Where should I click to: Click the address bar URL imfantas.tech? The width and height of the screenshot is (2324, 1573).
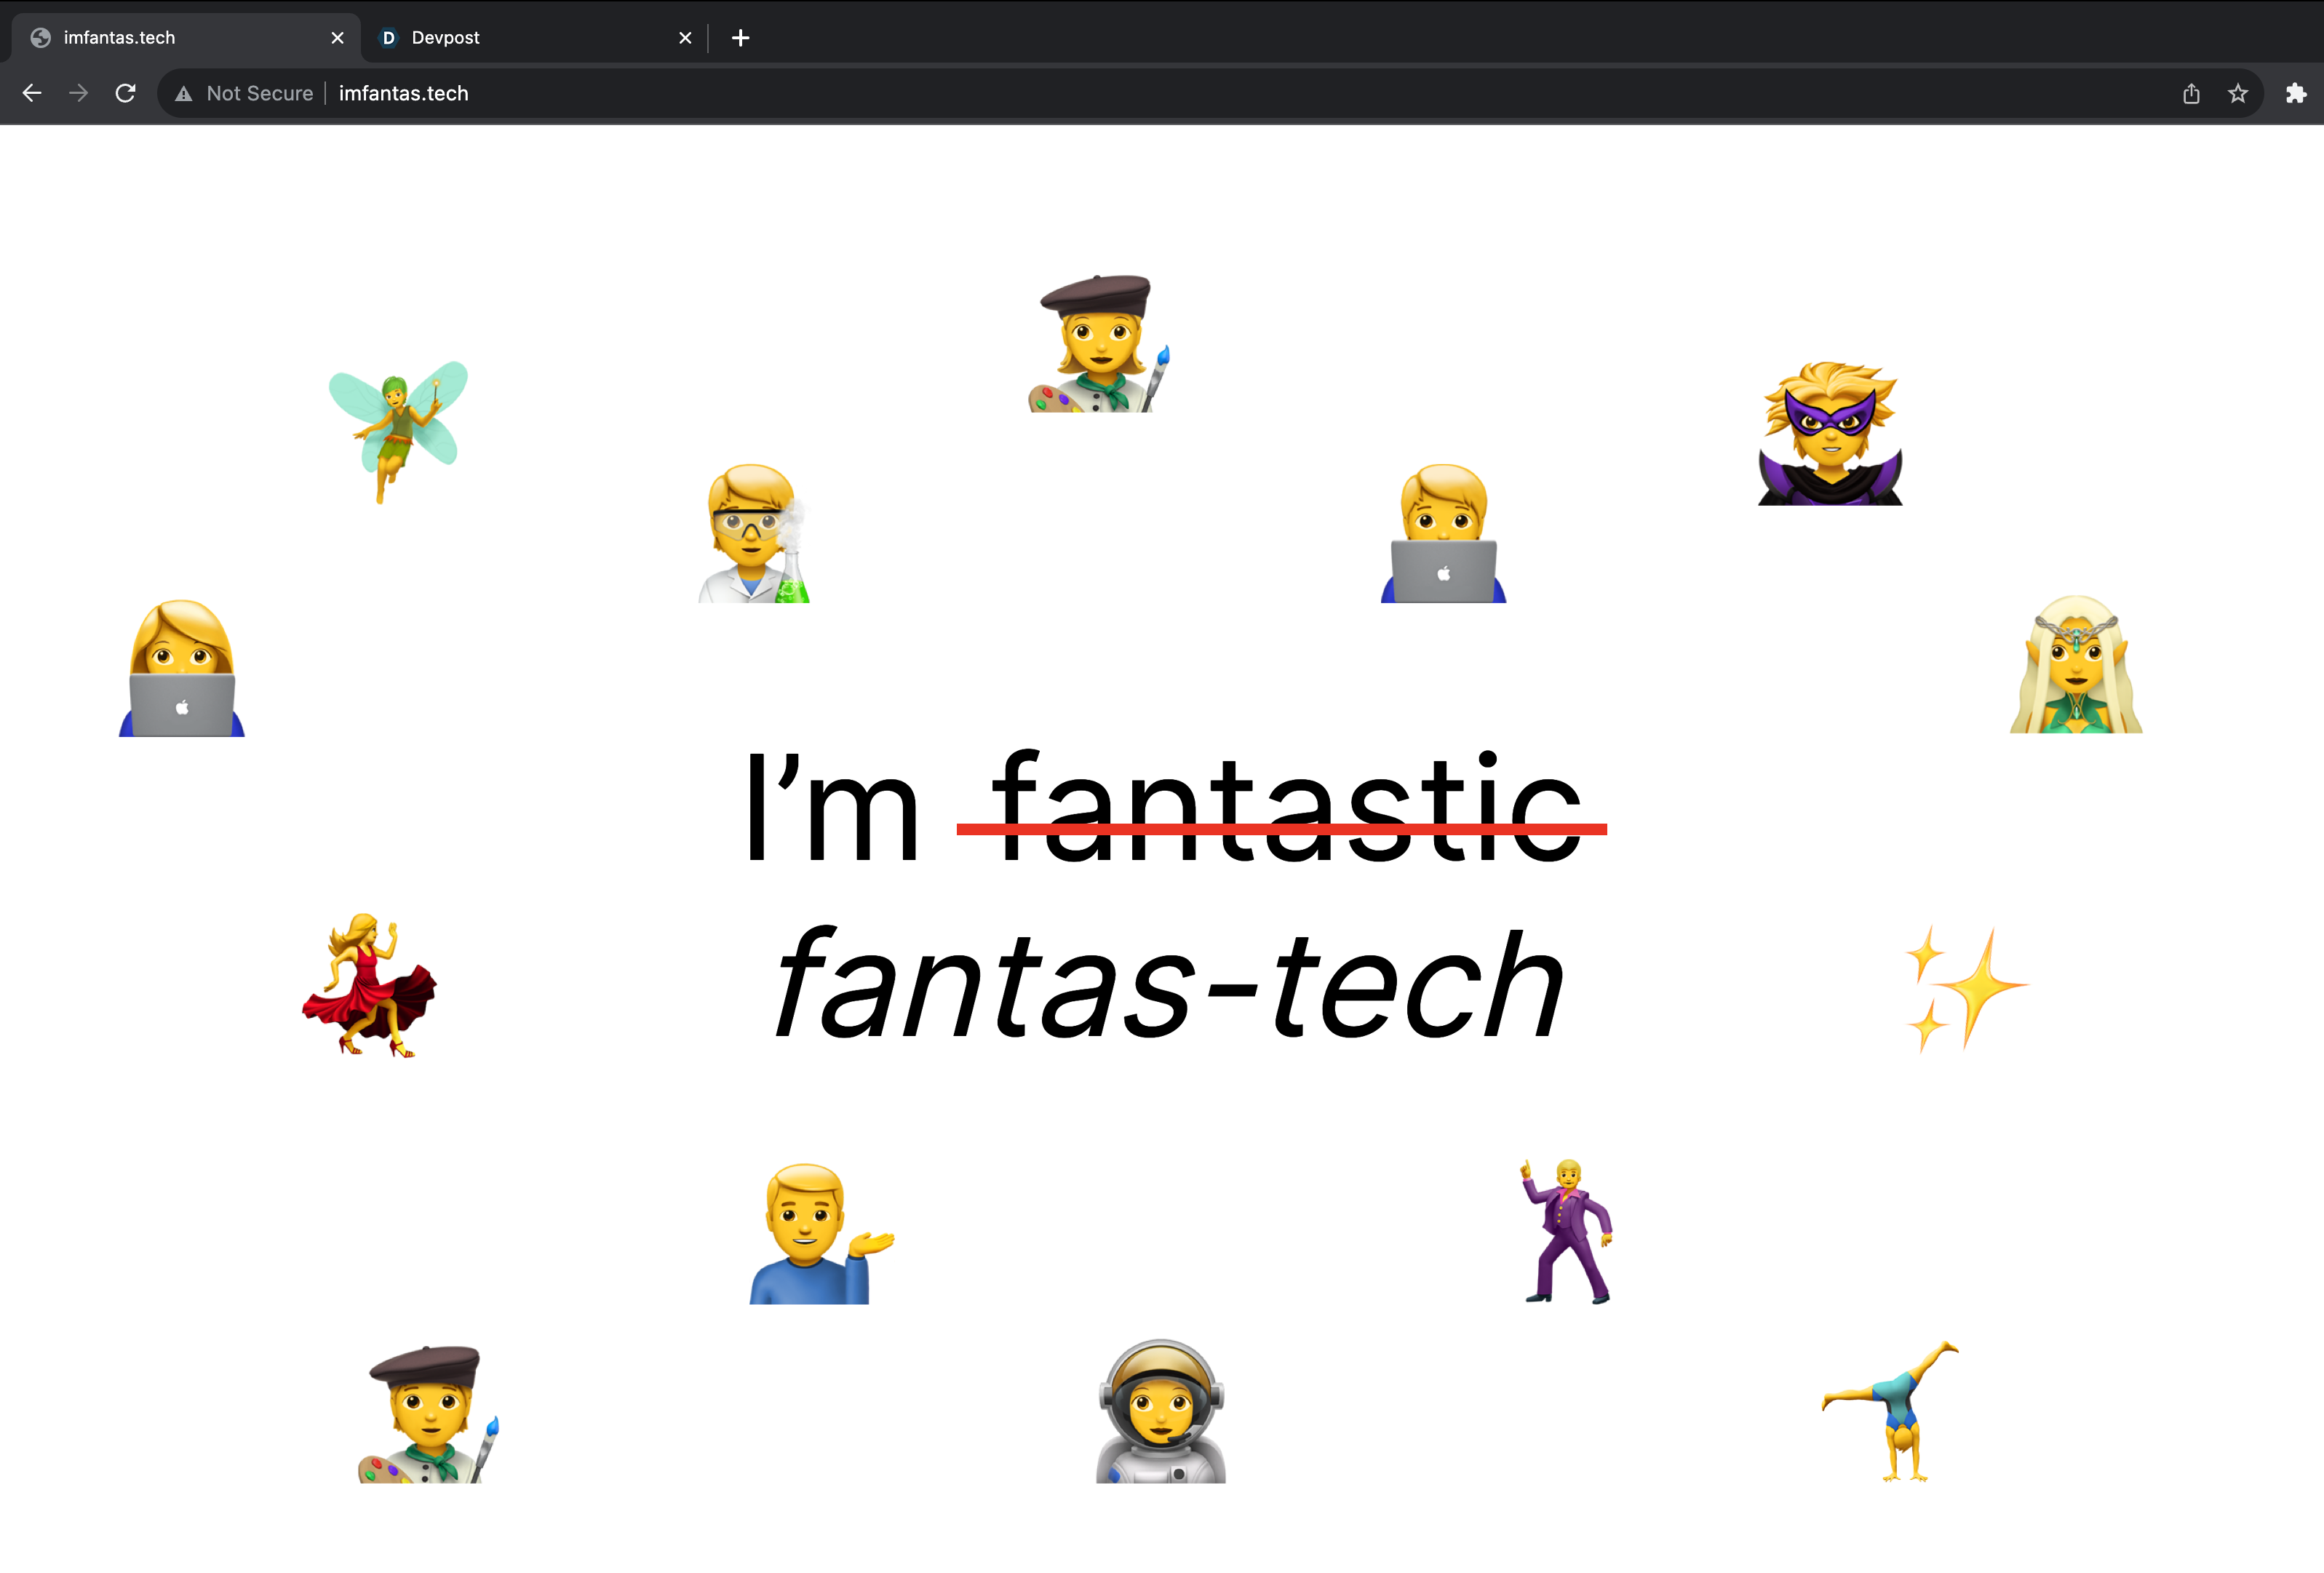coord(403,93)
